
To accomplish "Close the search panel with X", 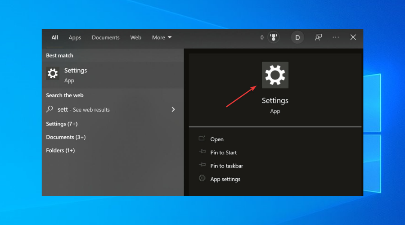I will (x=353, y=38).
